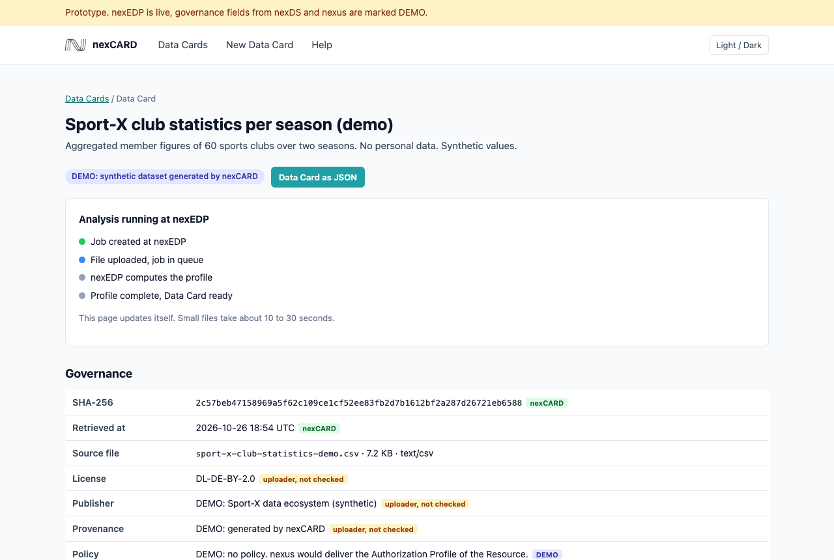Click the grey dot beside Profile complete
The height and width of the screenshot is (560, 834).
tap(82, 296)
